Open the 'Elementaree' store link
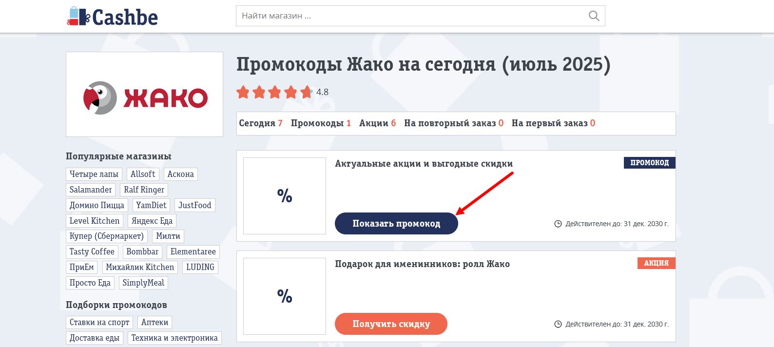Image resolution: width=774 pixels, height=347 pixels. coord(193,251)
